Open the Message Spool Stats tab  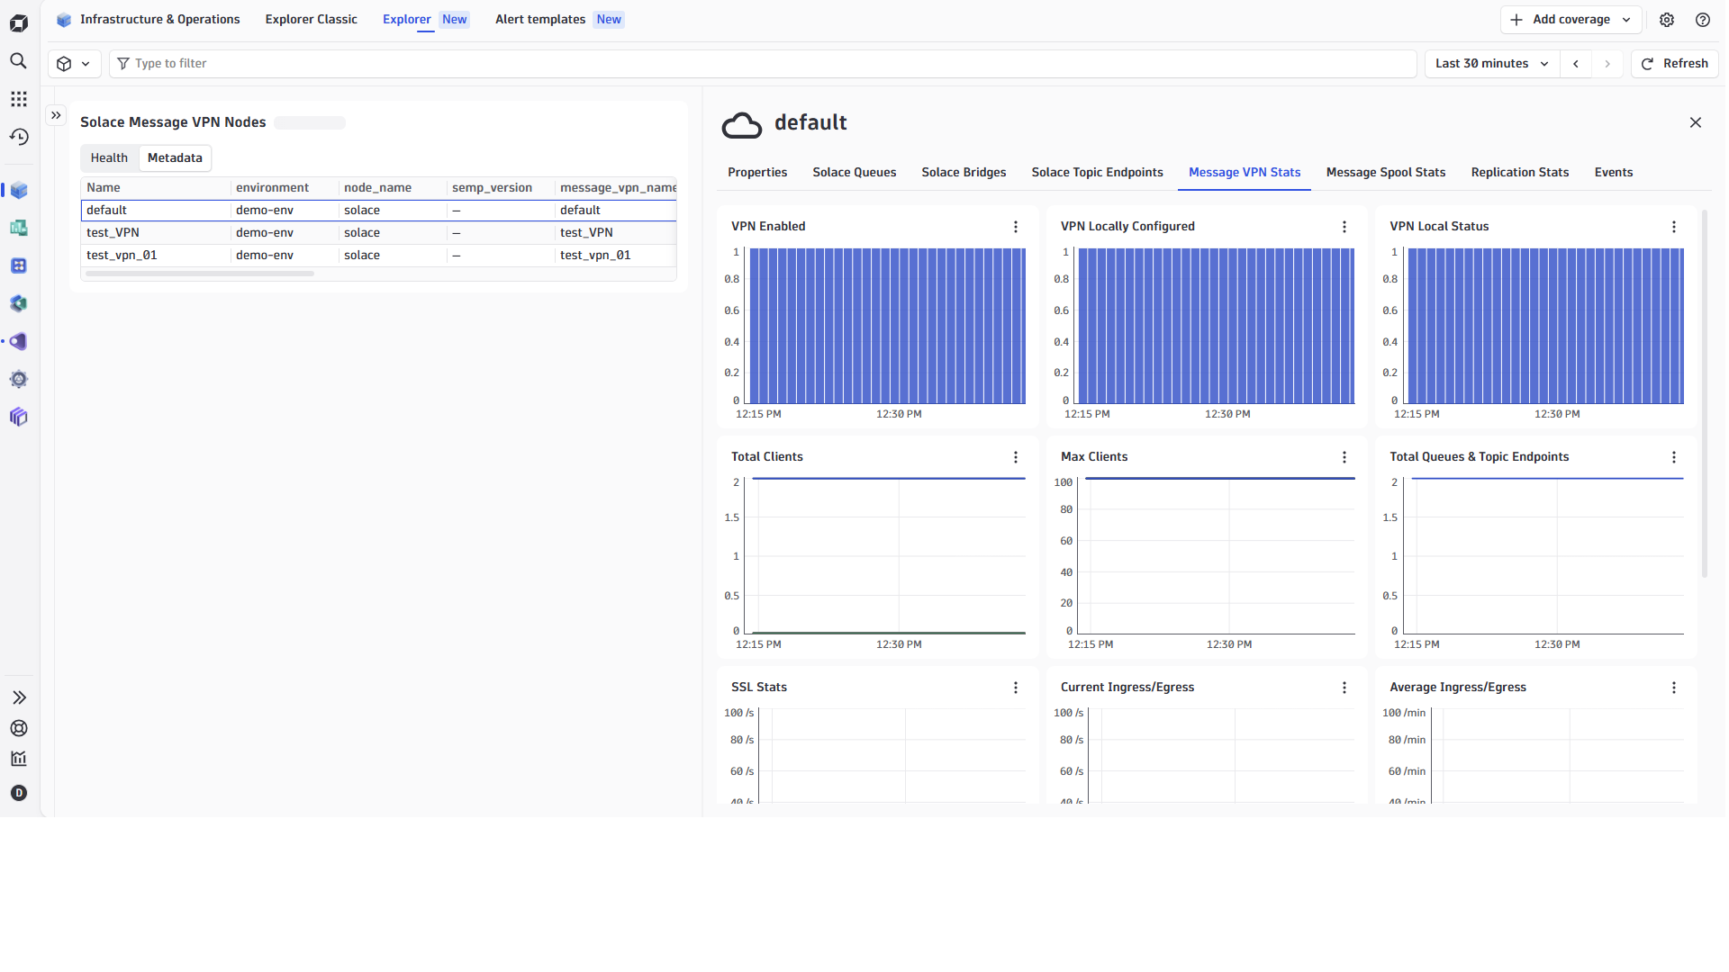1386,173
